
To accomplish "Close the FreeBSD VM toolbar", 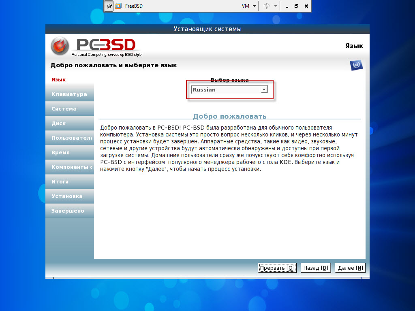I will click(x=306, y=6).
